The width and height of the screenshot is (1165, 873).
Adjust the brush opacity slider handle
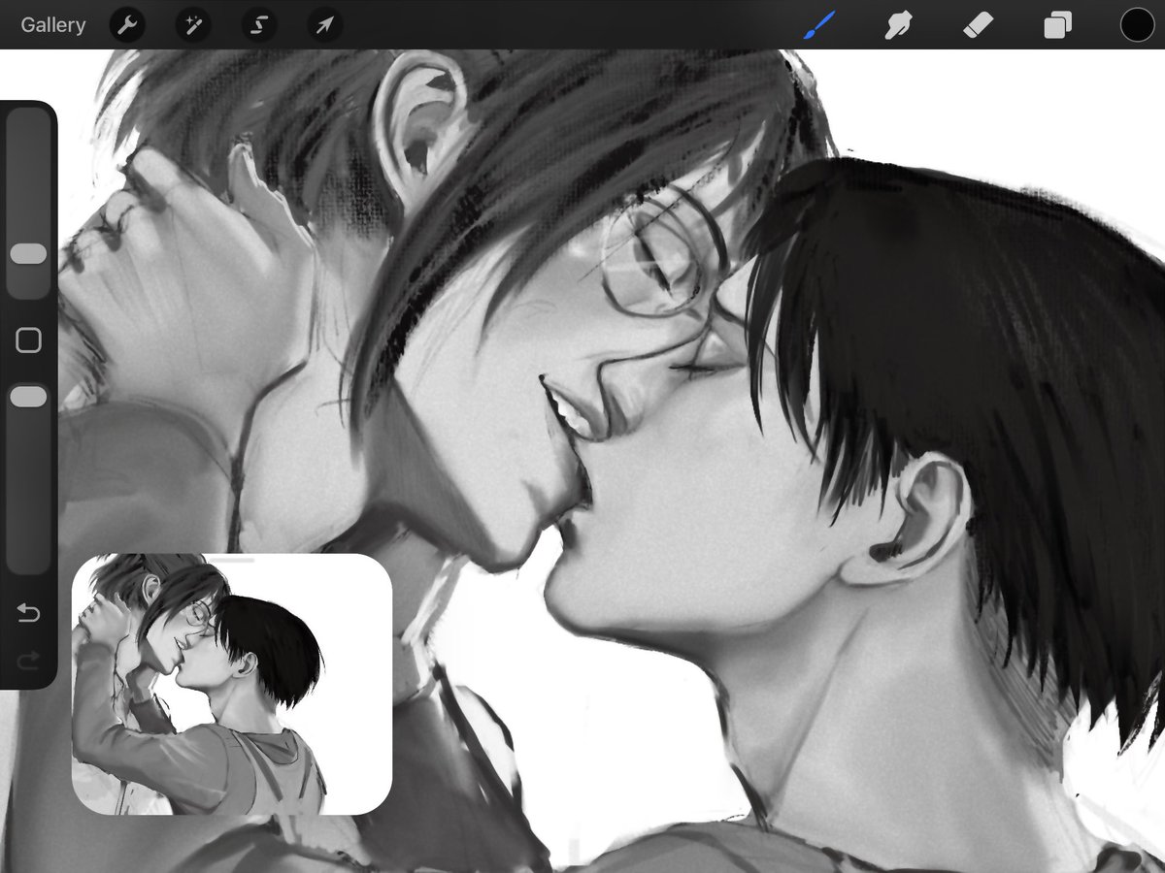point(28,397)
